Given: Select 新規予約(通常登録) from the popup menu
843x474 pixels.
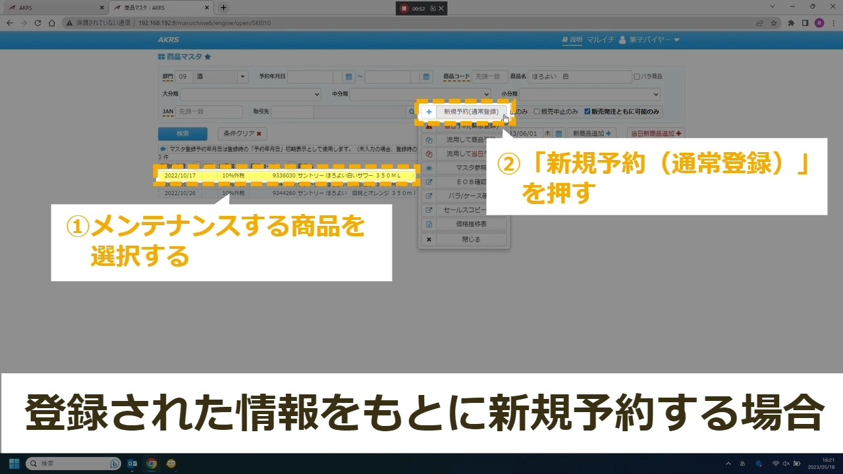Looking at the screenshot, I should pyautogui.click(x=470, y=112).
